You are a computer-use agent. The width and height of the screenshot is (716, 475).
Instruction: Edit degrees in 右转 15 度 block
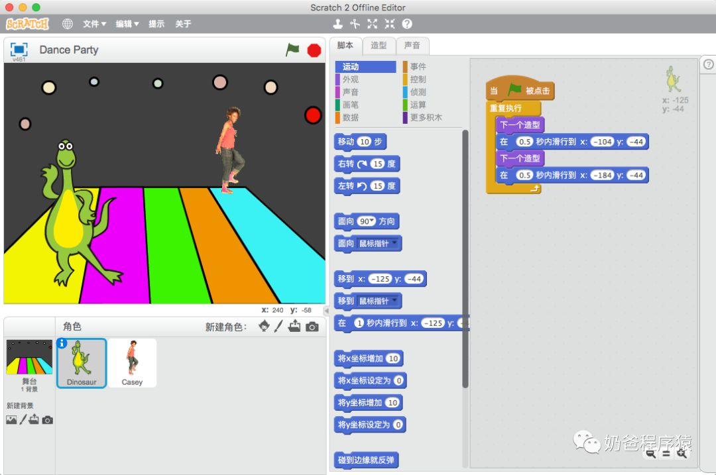377,164
